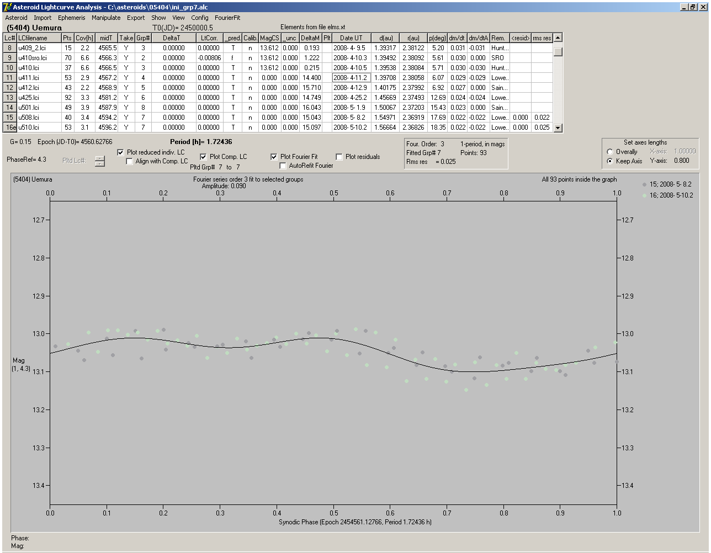Click the application icon in title bar
Viewport: 711px width, 553px height.
tap(7, 7)
